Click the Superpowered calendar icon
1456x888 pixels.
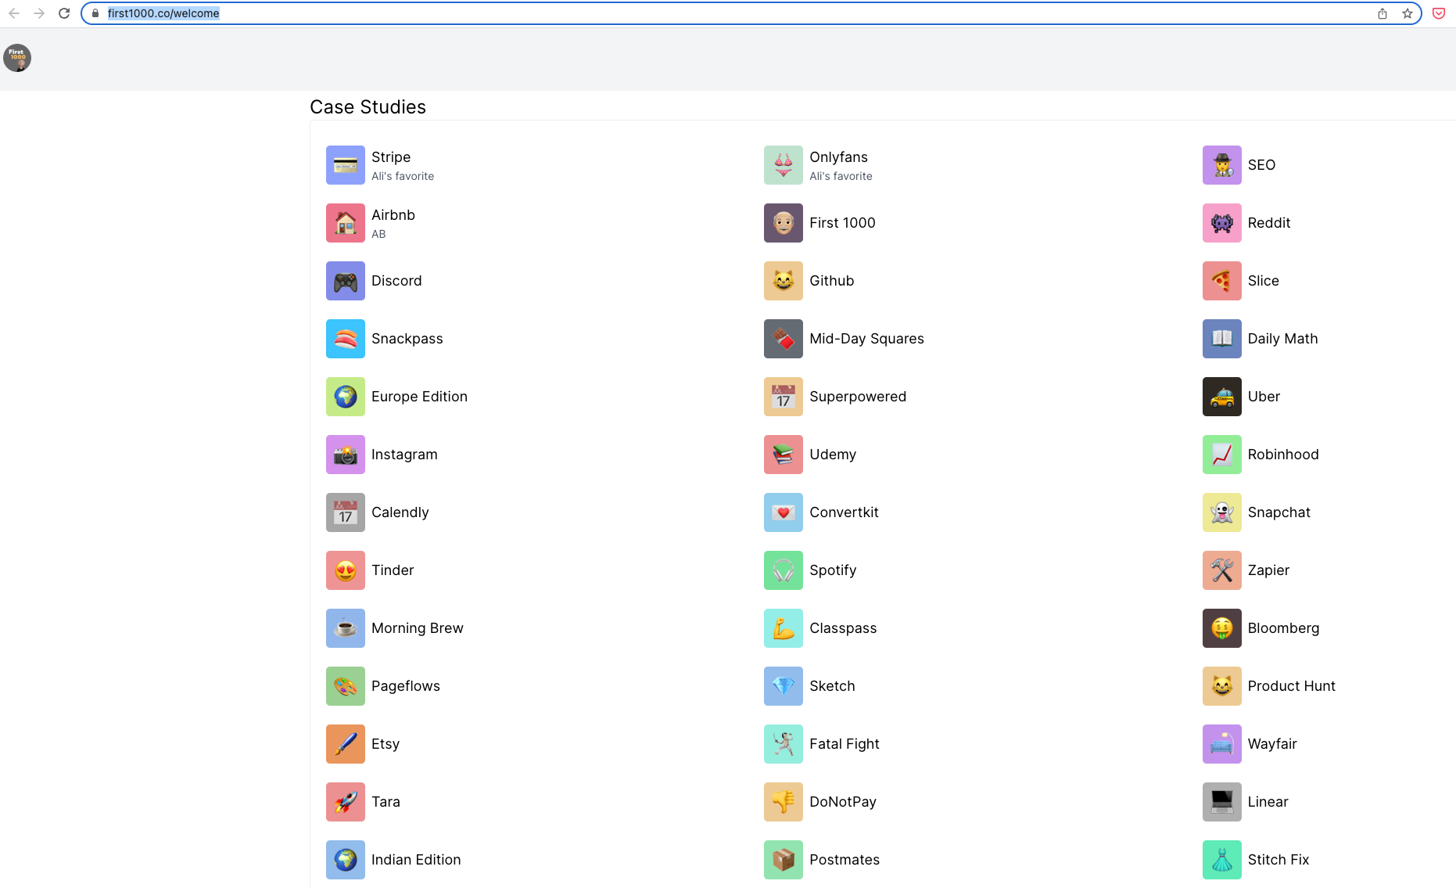pos(784,397)
